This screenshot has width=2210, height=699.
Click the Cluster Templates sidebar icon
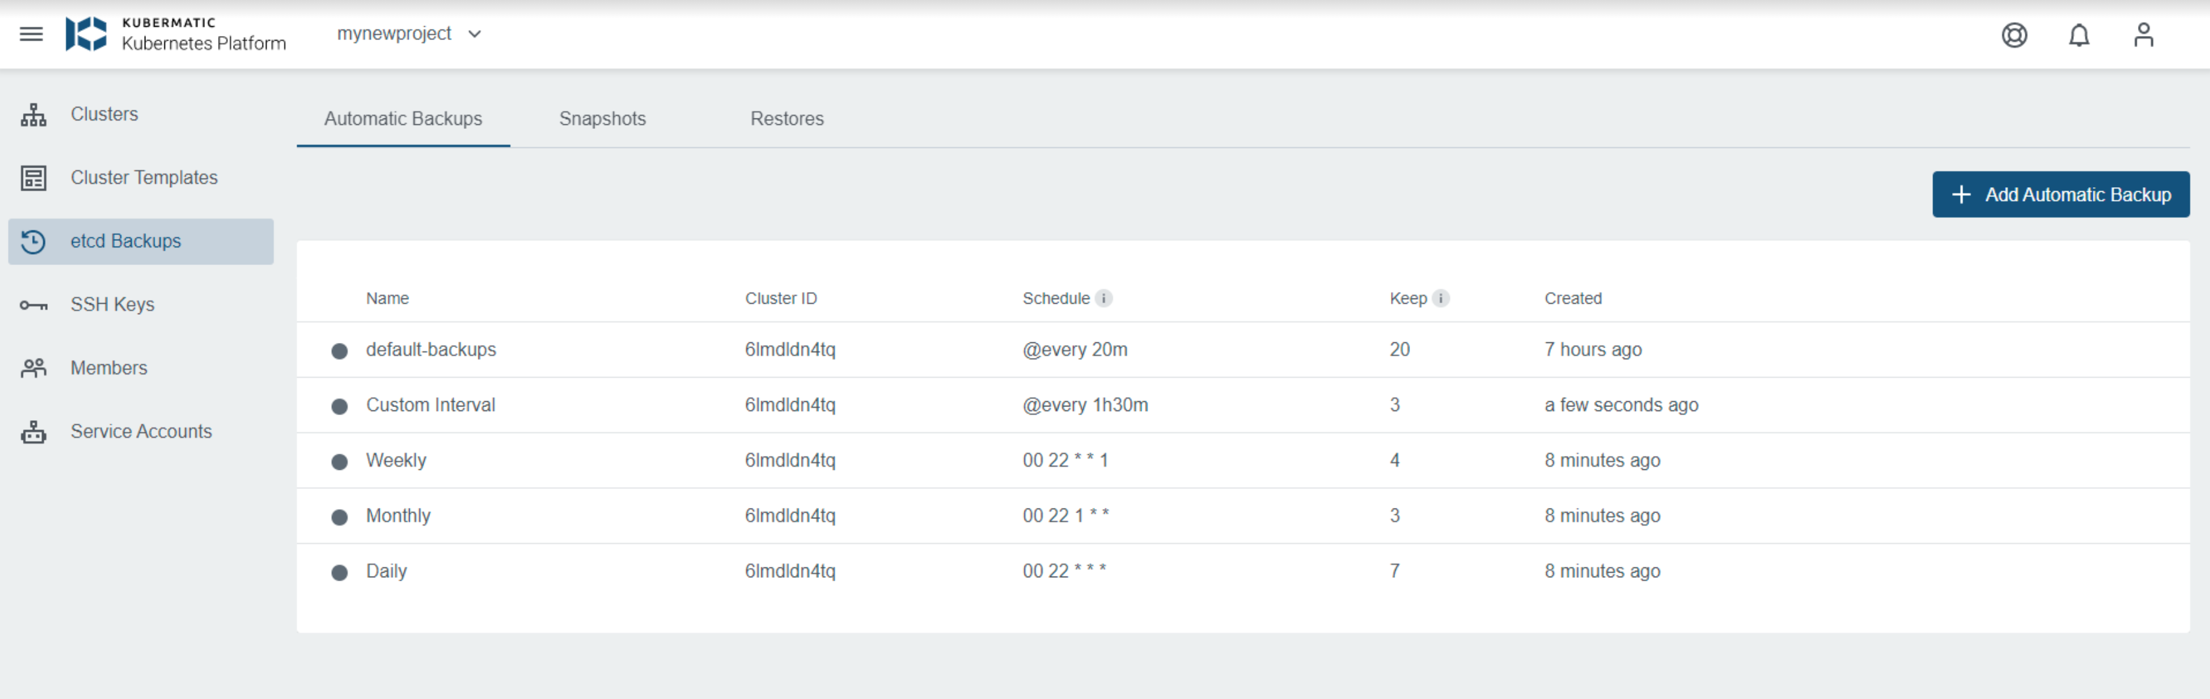tap(33, 177)
